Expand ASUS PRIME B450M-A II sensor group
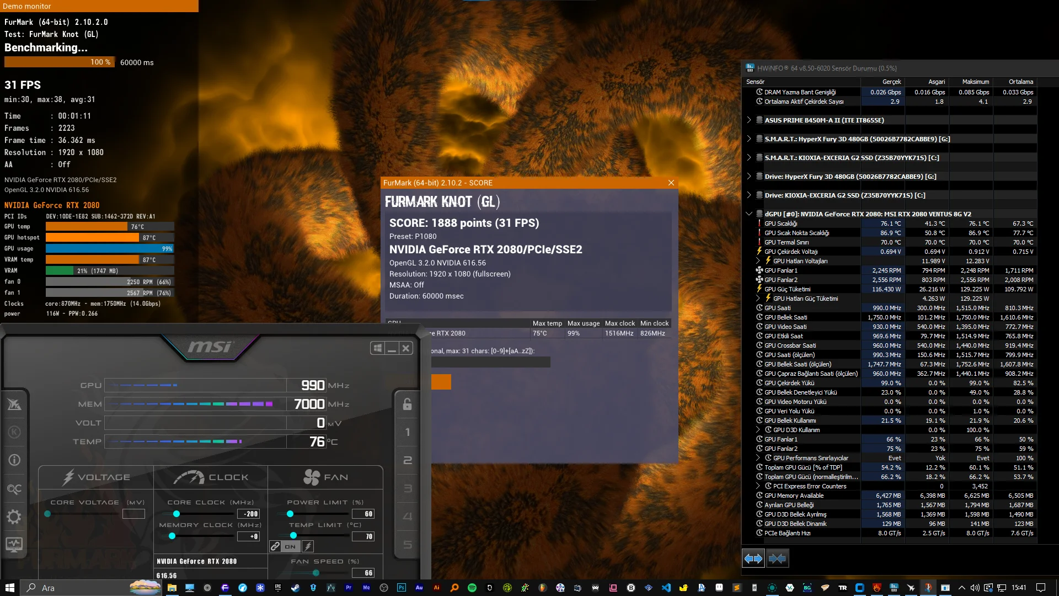 (x=748, y=120)
